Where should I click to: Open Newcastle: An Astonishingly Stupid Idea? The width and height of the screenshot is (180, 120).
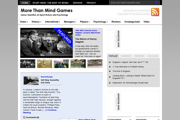130,83
